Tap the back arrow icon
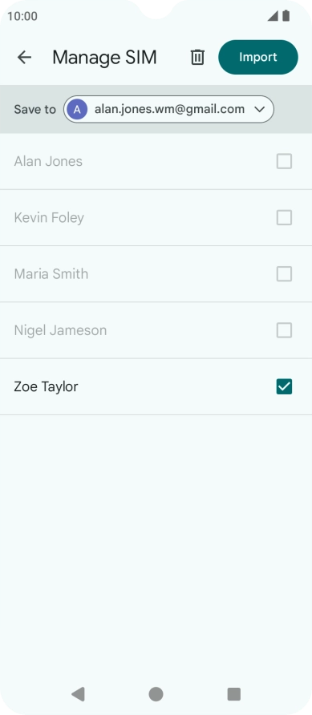The height and width of the screenshot is (715, 312). [x=24, y=57]
